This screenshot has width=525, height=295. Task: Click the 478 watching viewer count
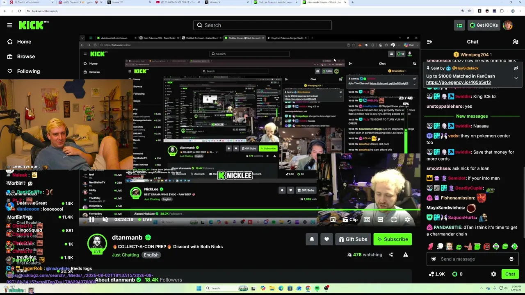365,255
